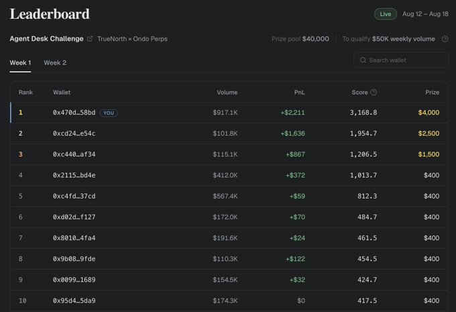Select wallet 0xd02d…f127
This screenshot has width=456, height=312.
tap(74, 217)
